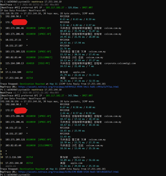Click the 31.35 ms latency value
Image resolution: width=166 pixels, height=176 pixels.
pyautogui.click(x=65, y=81)
